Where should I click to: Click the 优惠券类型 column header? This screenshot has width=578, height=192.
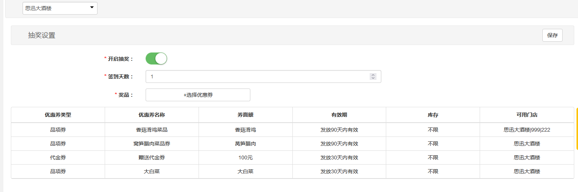click(58, 115)
